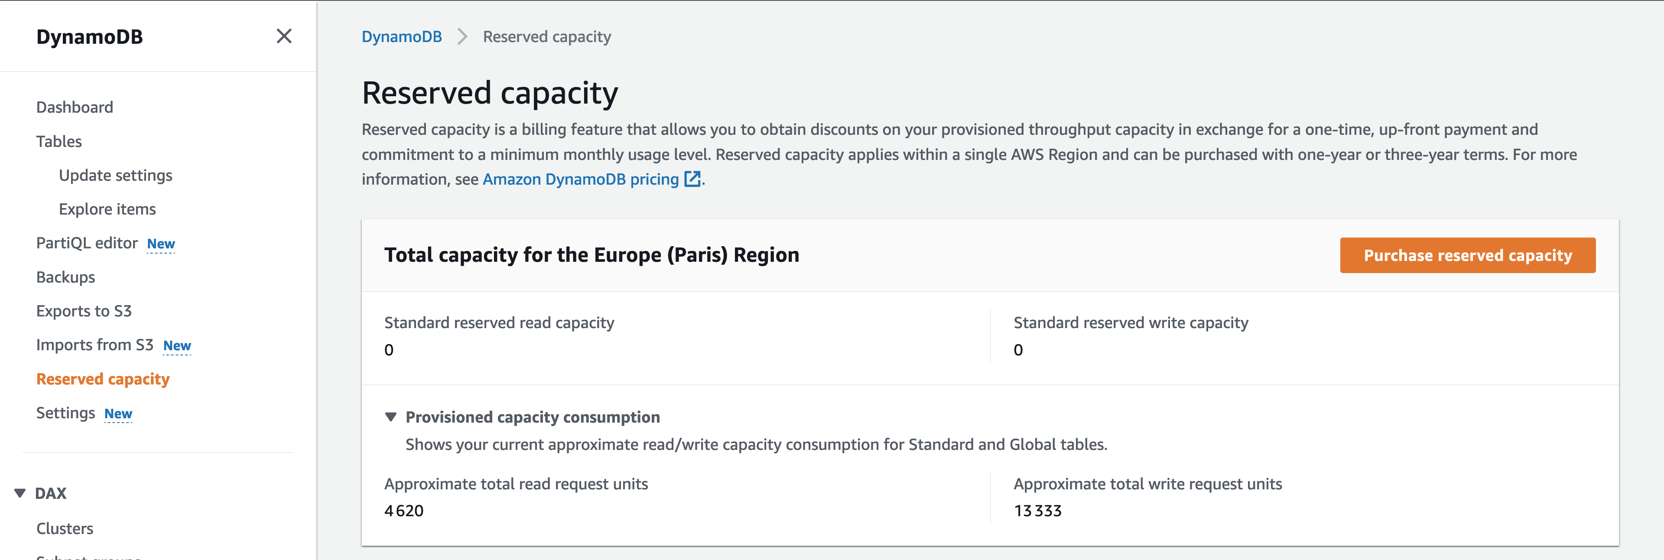The width and height of the screenshot is (1664, 560).
Task: Click the New badge beside Imports from S3
Action: click(x=178, y=345)
